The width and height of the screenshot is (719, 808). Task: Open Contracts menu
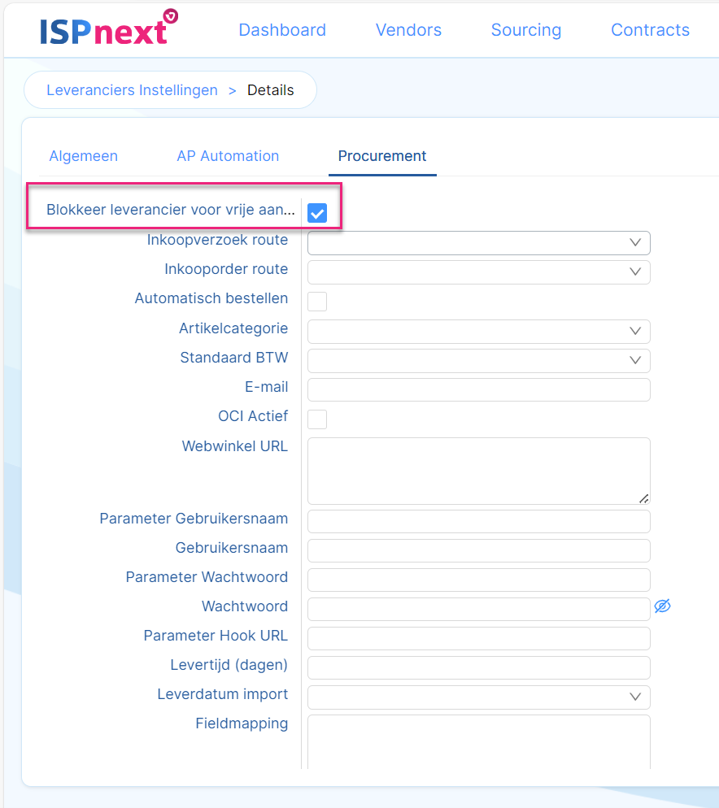pos(651,30)
